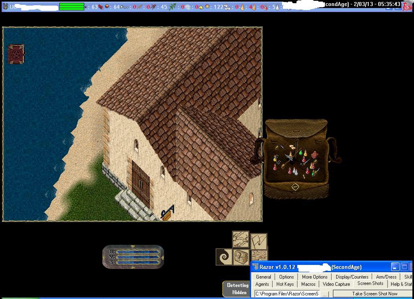Click the spiral spell icon
414x299 pixels.
point(224,257)
